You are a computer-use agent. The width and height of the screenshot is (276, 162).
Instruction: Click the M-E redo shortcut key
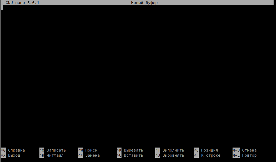pyautogui.click(x=236, y=155)
